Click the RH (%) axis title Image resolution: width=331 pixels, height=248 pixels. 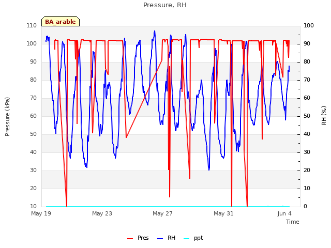point(324,116)
